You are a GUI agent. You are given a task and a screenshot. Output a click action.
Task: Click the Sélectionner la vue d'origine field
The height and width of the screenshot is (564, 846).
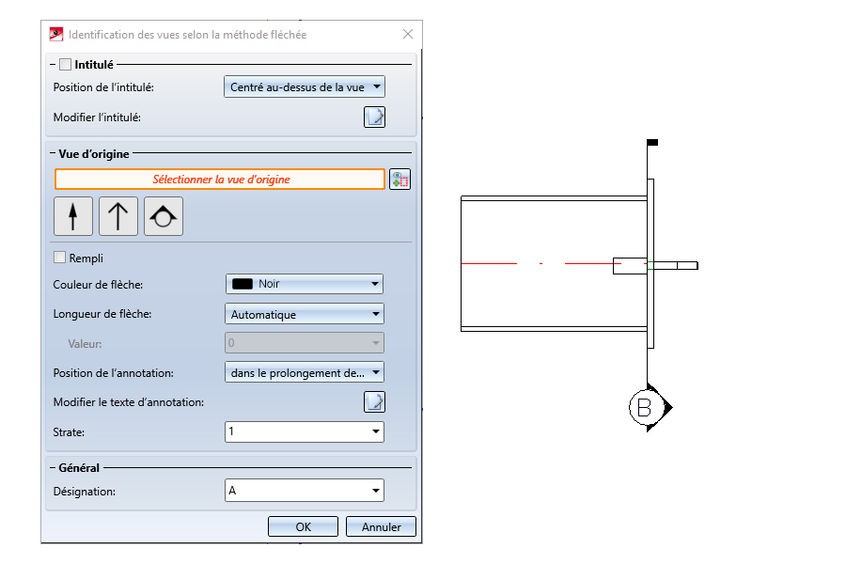[220, 180]
